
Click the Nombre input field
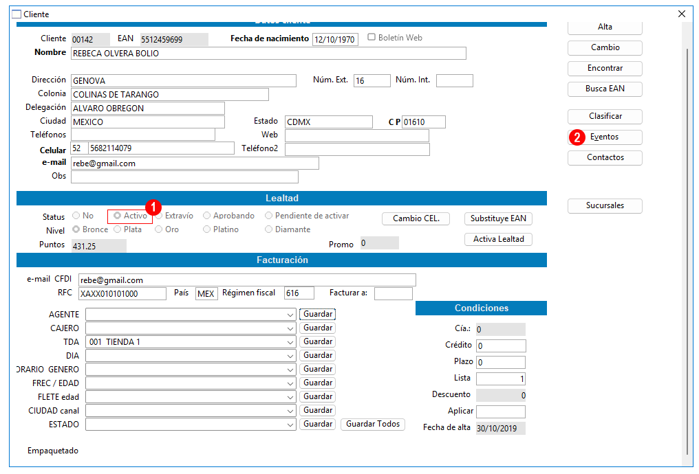click(x=268, y=54)
